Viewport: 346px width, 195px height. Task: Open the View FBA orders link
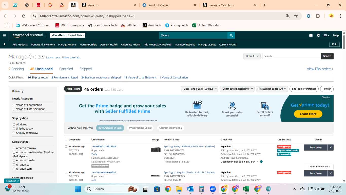pos(320,69)
